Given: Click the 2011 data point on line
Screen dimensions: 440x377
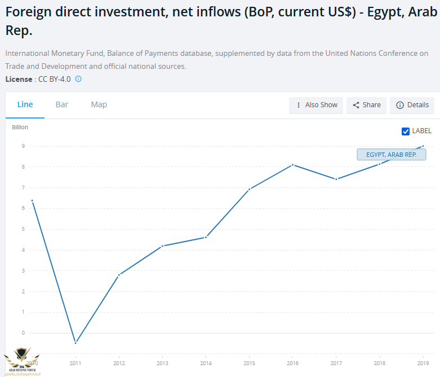Looking at the screenshot, I should pyautogui.click(x=75, y=343).
